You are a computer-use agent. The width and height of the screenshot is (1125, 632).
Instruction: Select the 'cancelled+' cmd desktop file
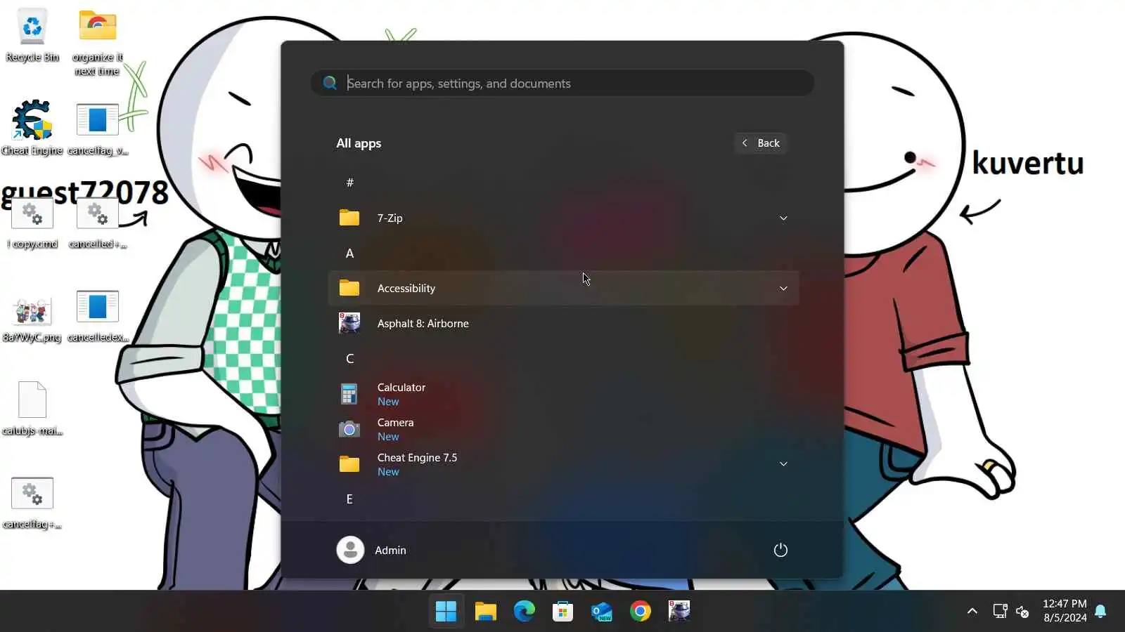[x=98, y=223]
